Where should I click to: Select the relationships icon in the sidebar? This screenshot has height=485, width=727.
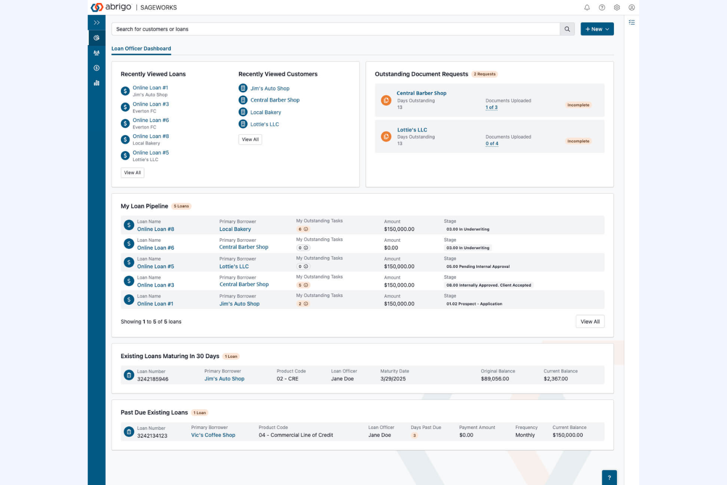(96, 53)
